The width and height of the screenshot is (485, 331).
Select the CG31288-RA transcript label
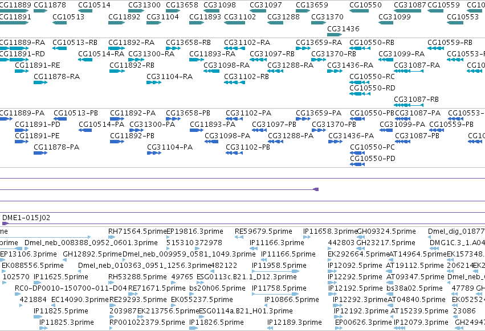(291, 65)
